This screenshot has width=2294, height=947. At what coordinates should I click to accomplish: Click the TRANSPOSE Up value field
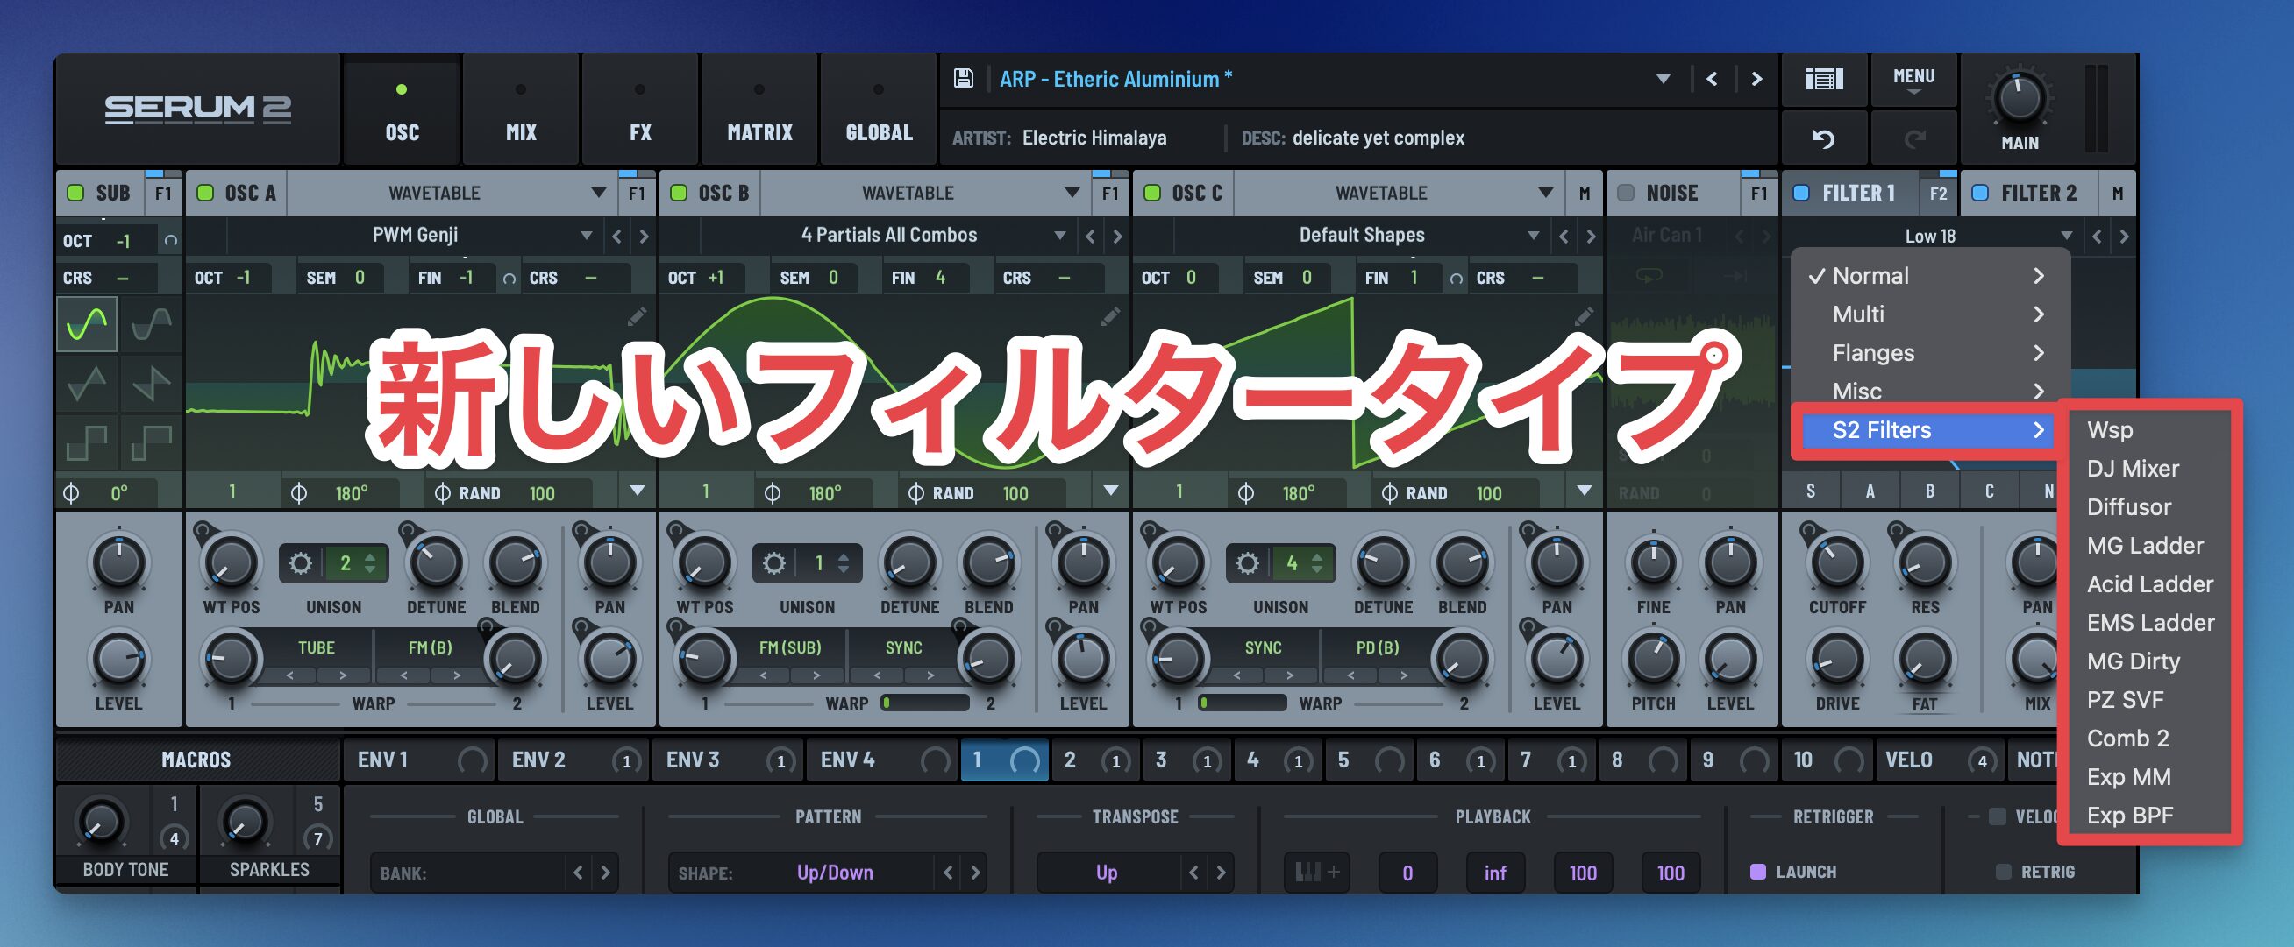[1107, 873]
